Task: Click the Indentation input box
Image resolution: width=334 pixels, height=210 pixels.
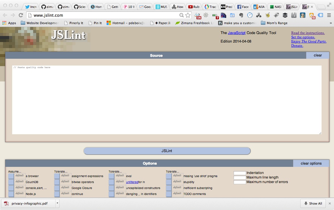Action: click(x=240, y=173)
